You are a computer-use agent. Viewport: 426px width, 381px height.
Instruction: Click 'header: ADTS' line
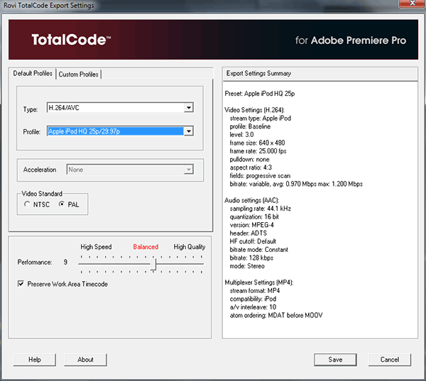click(248, 233)
